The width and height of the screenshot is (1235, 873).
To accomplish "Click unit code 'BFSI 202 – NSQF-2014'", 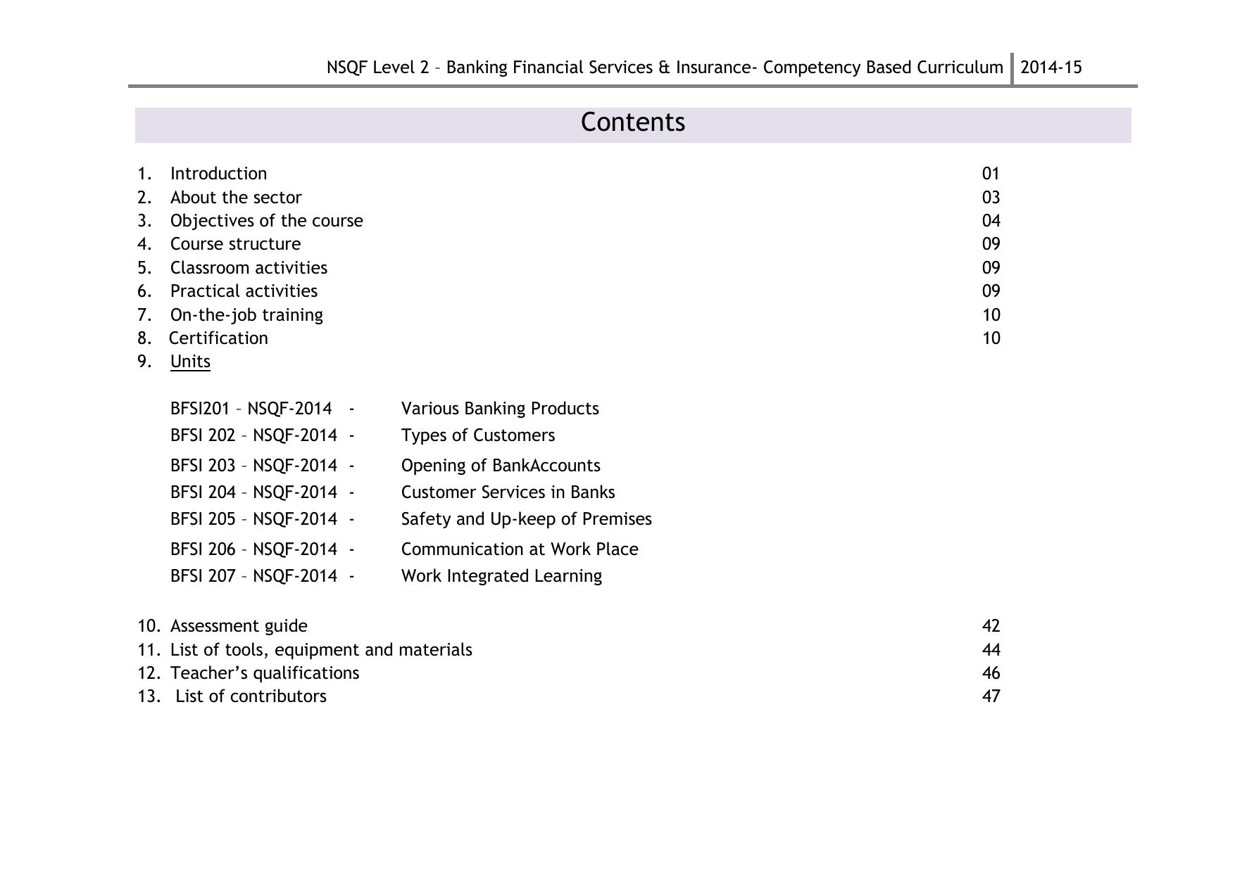I will coord(253,435).
